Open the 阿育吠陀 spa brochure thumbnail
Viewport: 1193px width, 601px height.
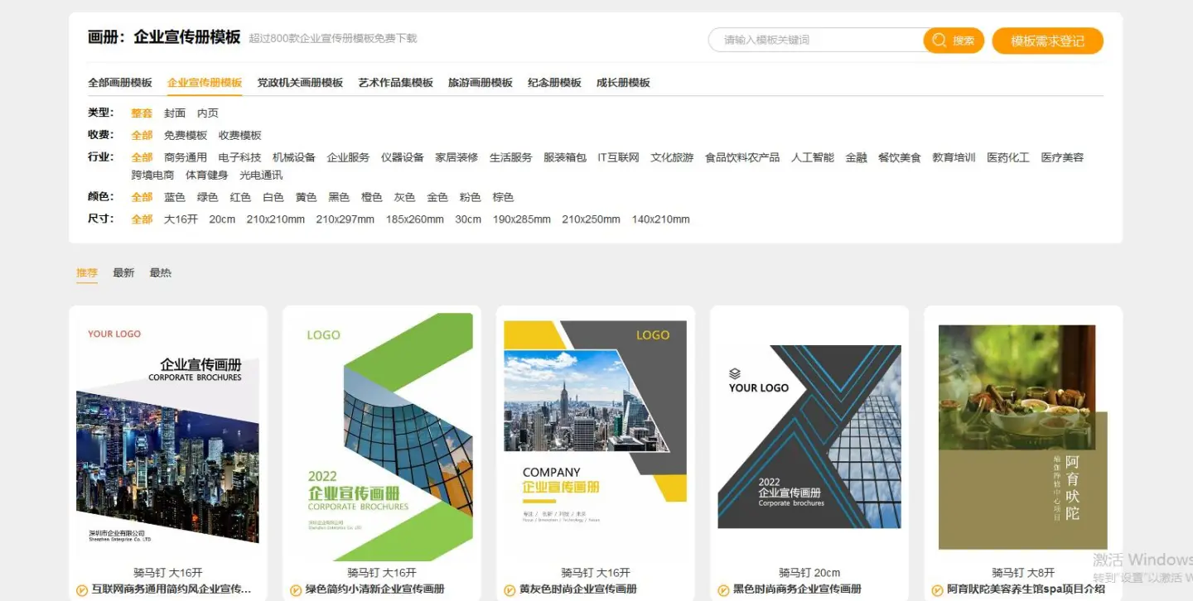point(1023,436)
